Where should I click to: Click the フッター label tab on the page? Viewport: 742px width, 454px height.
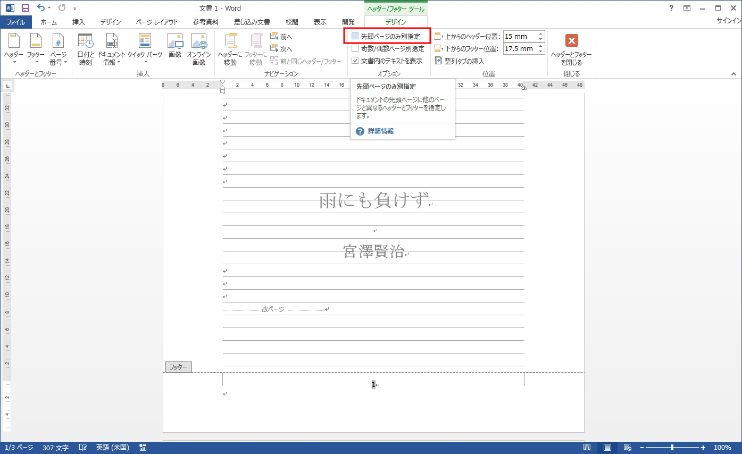(179, 367)
